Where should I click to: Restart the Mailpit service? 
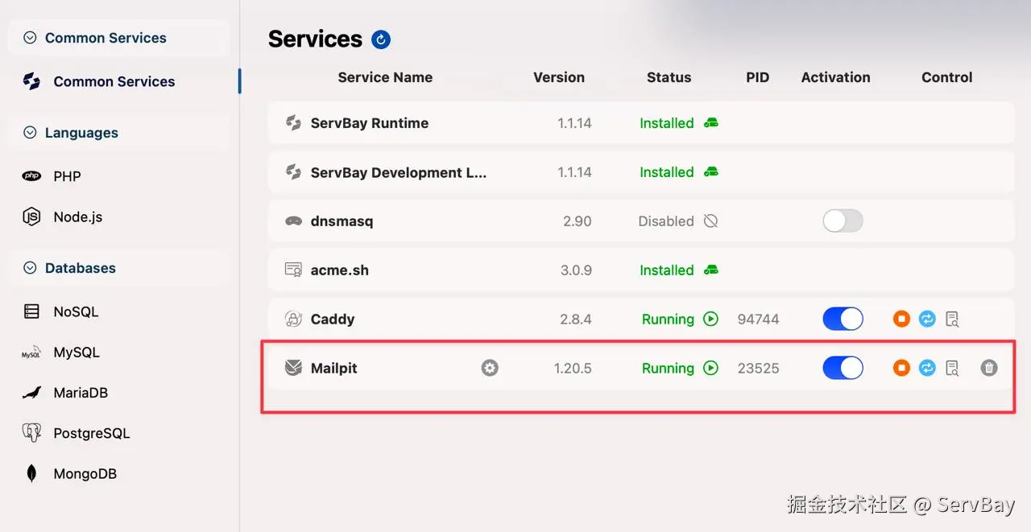coord(927,368)
